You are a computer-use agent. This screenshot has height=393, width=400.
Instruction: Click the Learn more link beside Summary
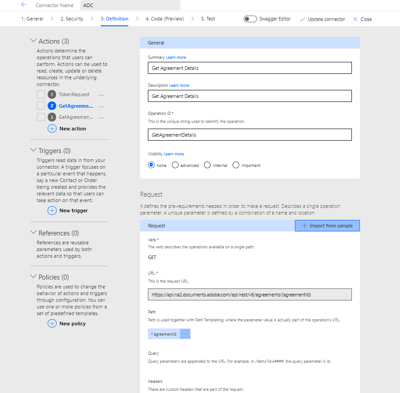176,57
